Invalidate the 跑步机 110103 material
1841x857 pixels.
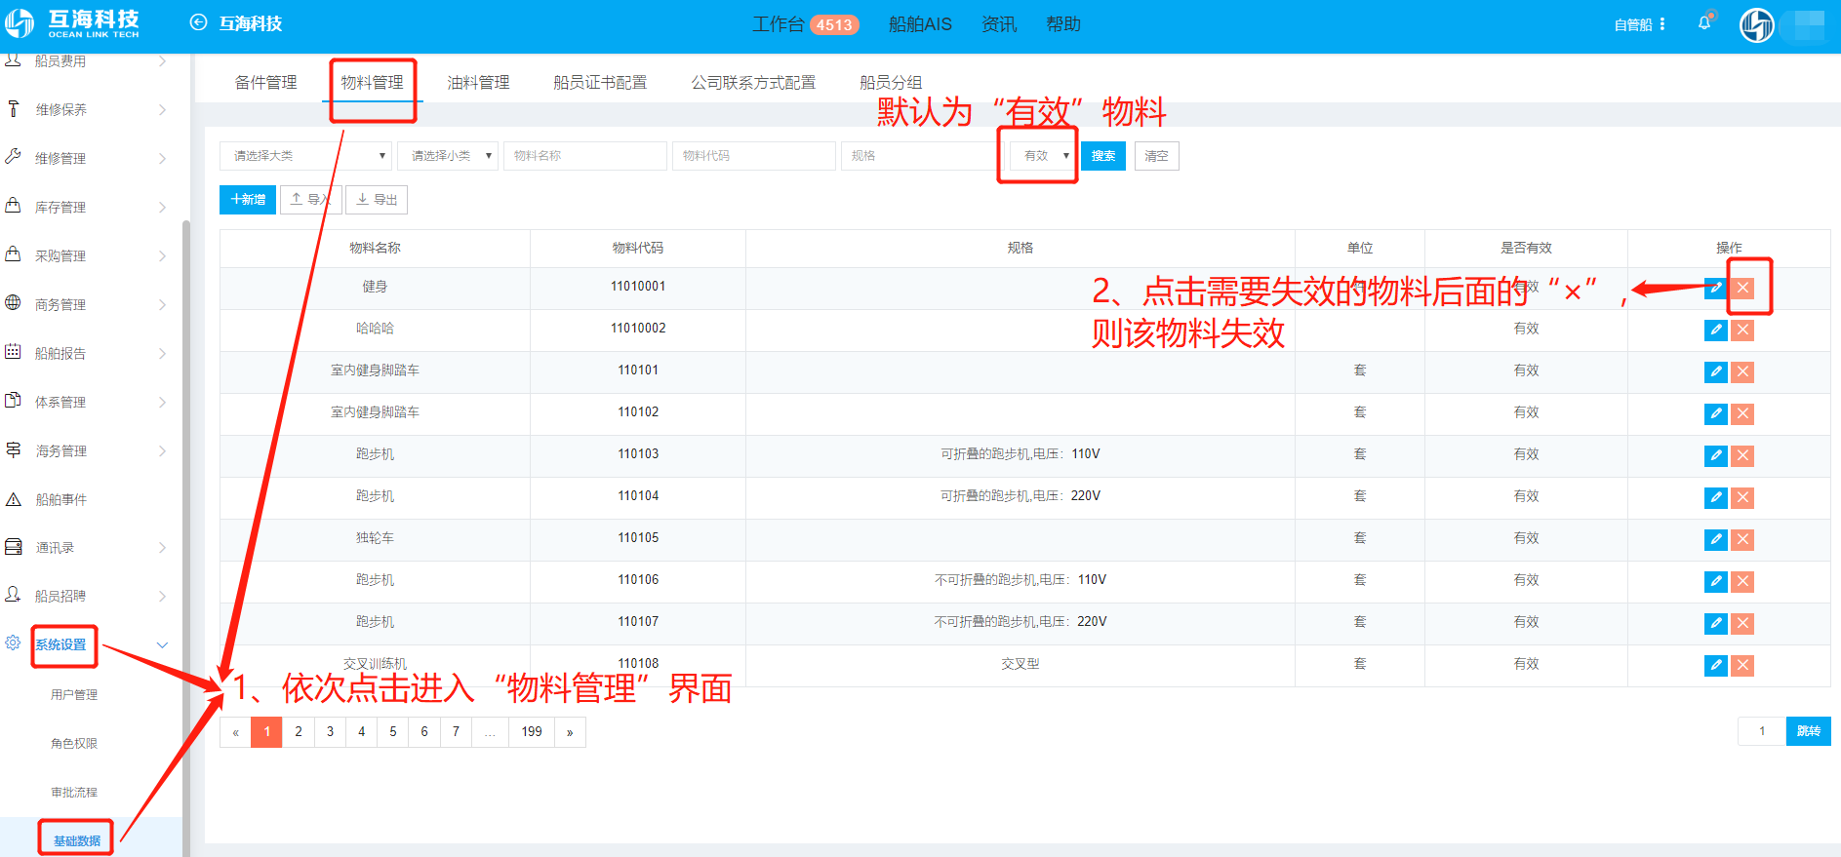[1742, 455]
